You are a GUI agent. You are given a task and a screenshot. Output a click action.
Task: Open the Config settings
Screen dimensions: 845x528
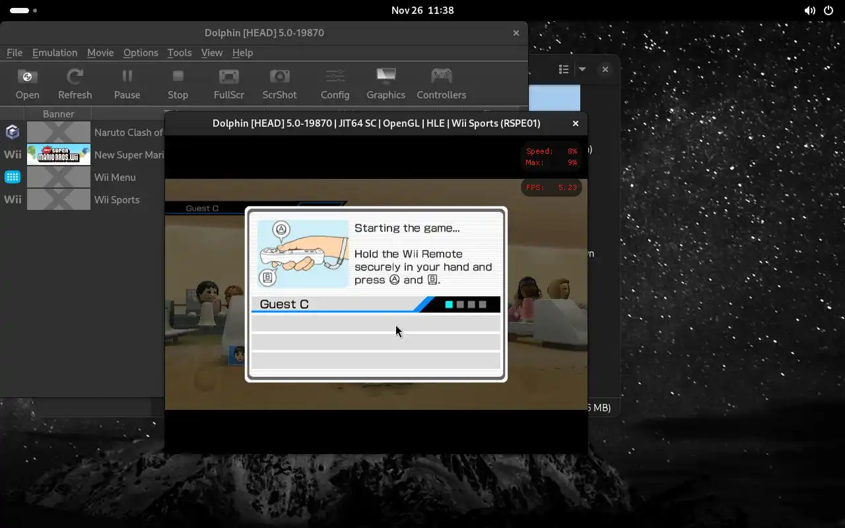point(335,84)
